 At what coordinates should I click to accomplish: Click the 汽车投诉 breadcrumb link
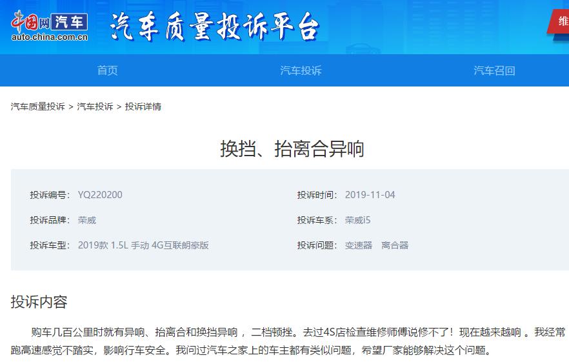tap(95, 106)
